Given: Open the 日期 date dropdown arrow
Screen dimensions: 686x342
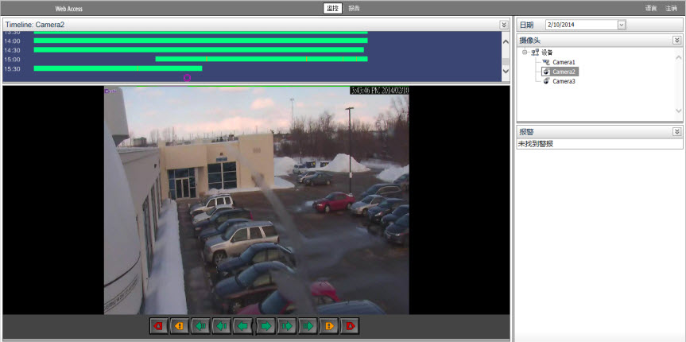Looking at the screenshot, I should [622, 25].
